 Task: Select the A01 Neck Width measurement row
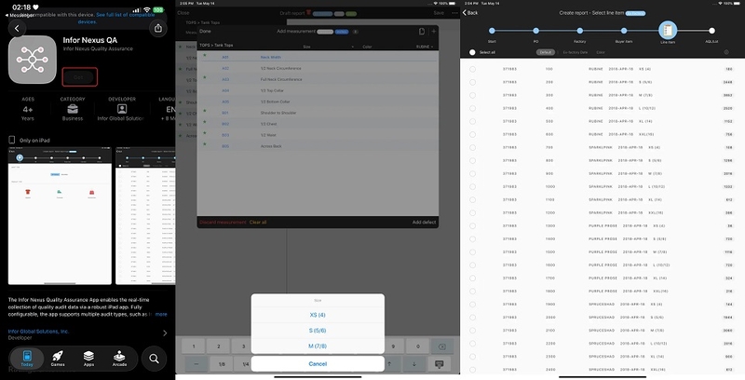point(318,57)
